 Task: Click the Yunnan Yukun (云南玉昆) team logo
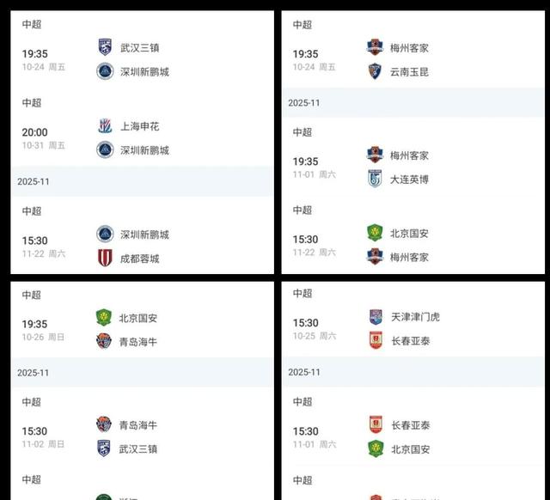click(x=375, y=71)
